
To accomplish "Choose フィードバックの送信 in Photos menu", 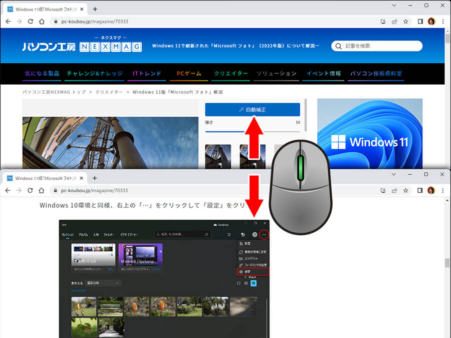I will [253, 265].
